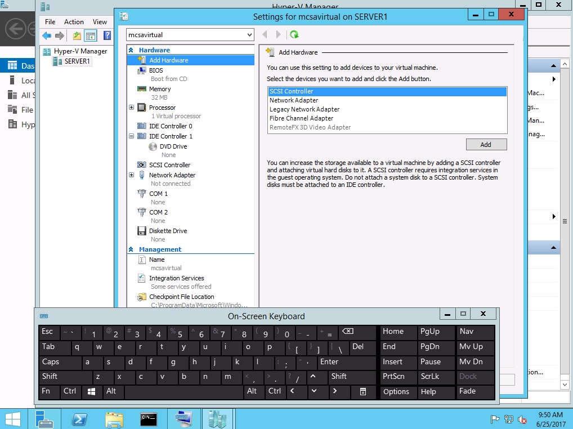The height and width of the screenshot is (429, 573).
Task: Expand the Network Adapter node
Action: (132, 175)
